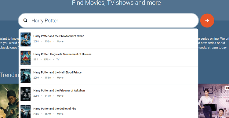This screenshot has height=118, width=229.
Task: Click the 2009 year under Half-Blood Prince
Action: coord(36,78)
